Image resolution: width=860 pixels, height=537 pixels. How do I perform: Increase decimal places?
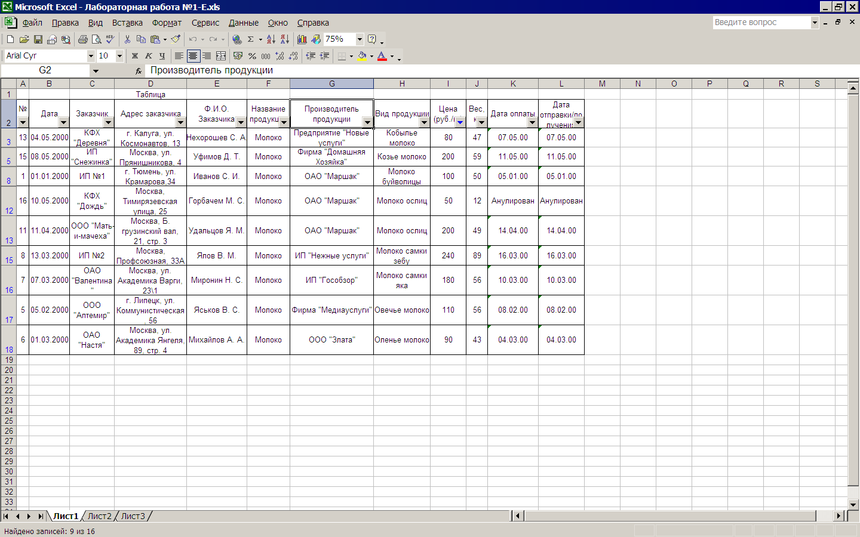tap(279, 56)
